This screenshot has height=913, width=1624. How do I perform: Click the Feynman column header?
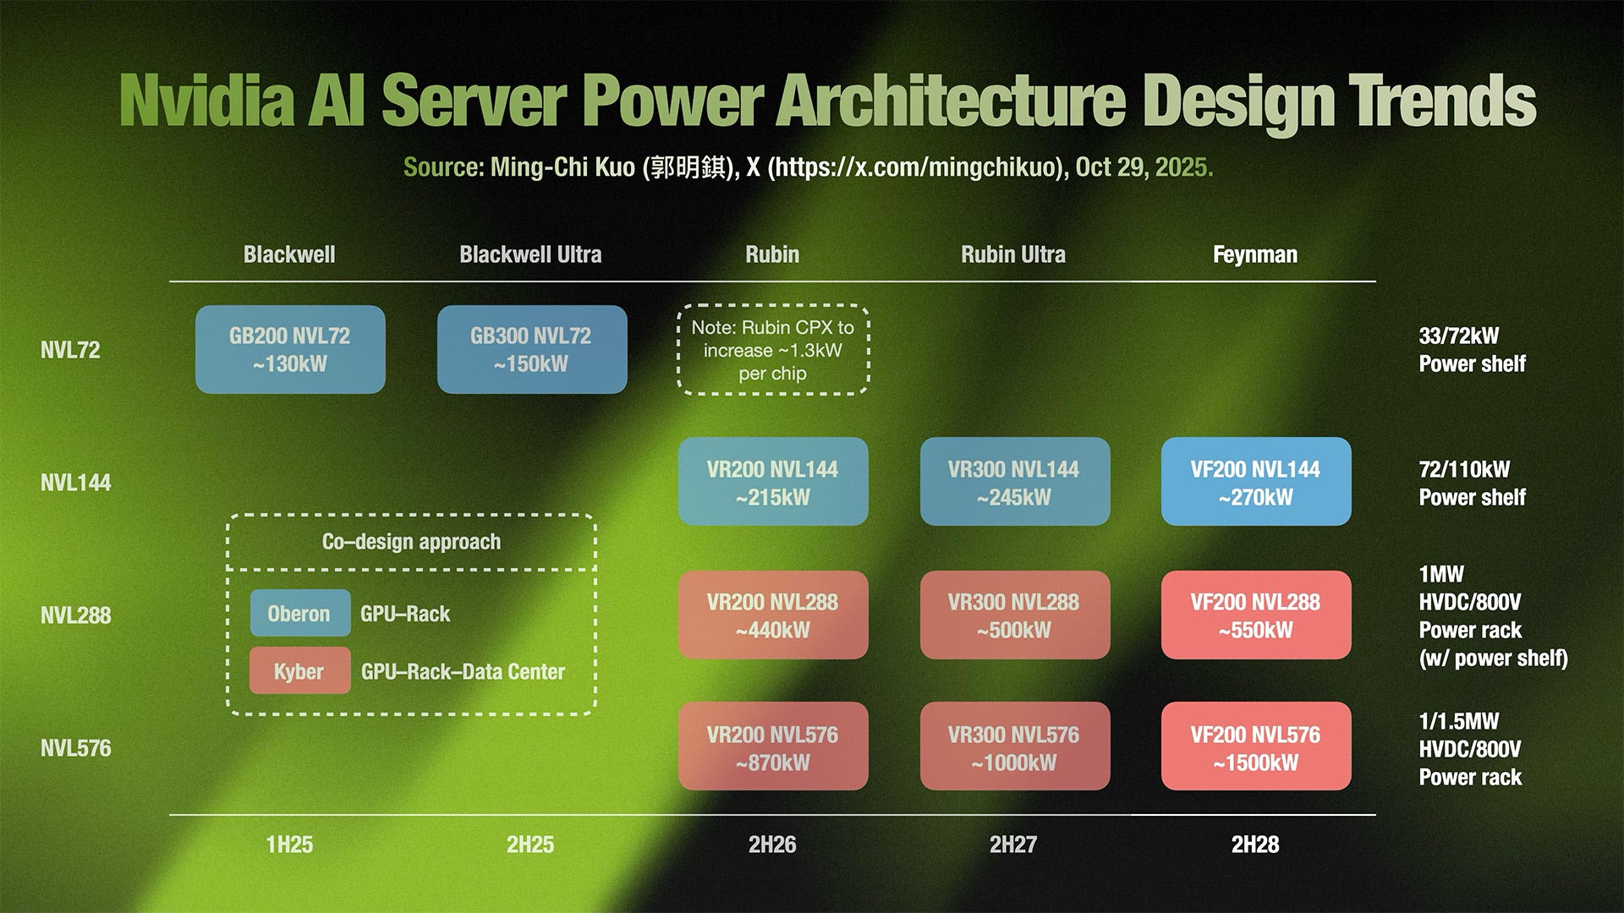pyautogui.click(x=1254, y=254)
